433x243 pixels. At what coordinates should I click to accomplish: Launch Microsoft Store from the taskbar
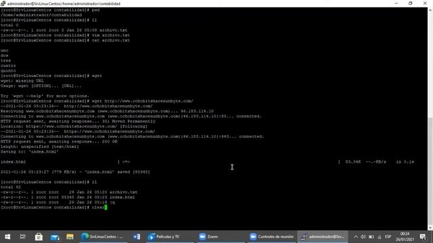39,237
